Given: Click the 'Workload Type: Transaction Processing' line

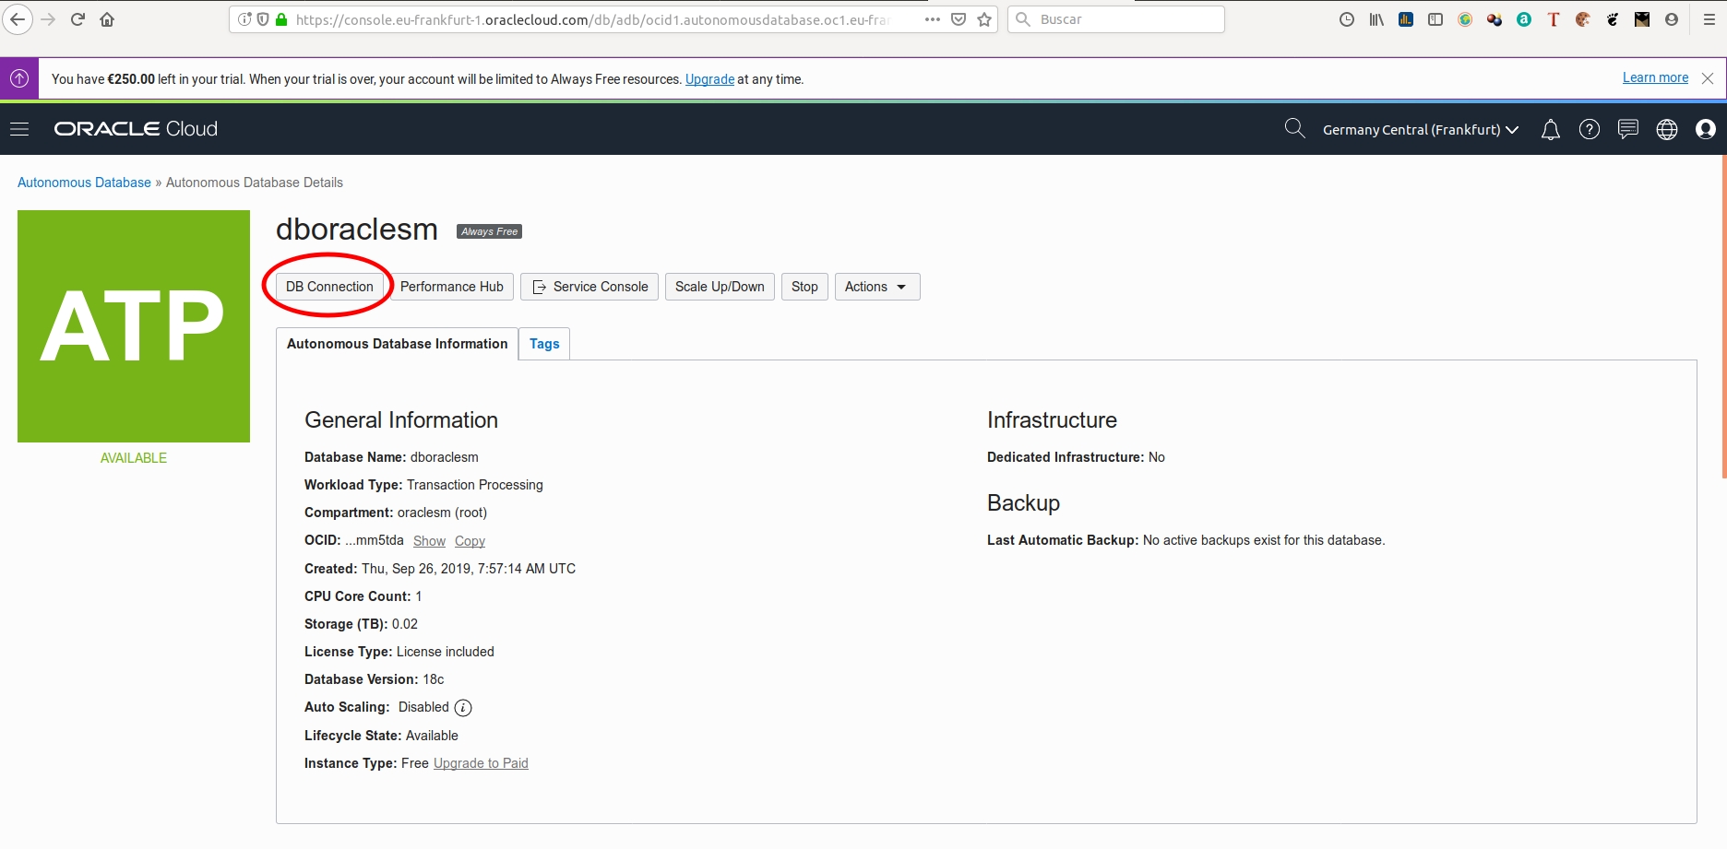Looking at the screenshot, I should [x=423, y=485].
